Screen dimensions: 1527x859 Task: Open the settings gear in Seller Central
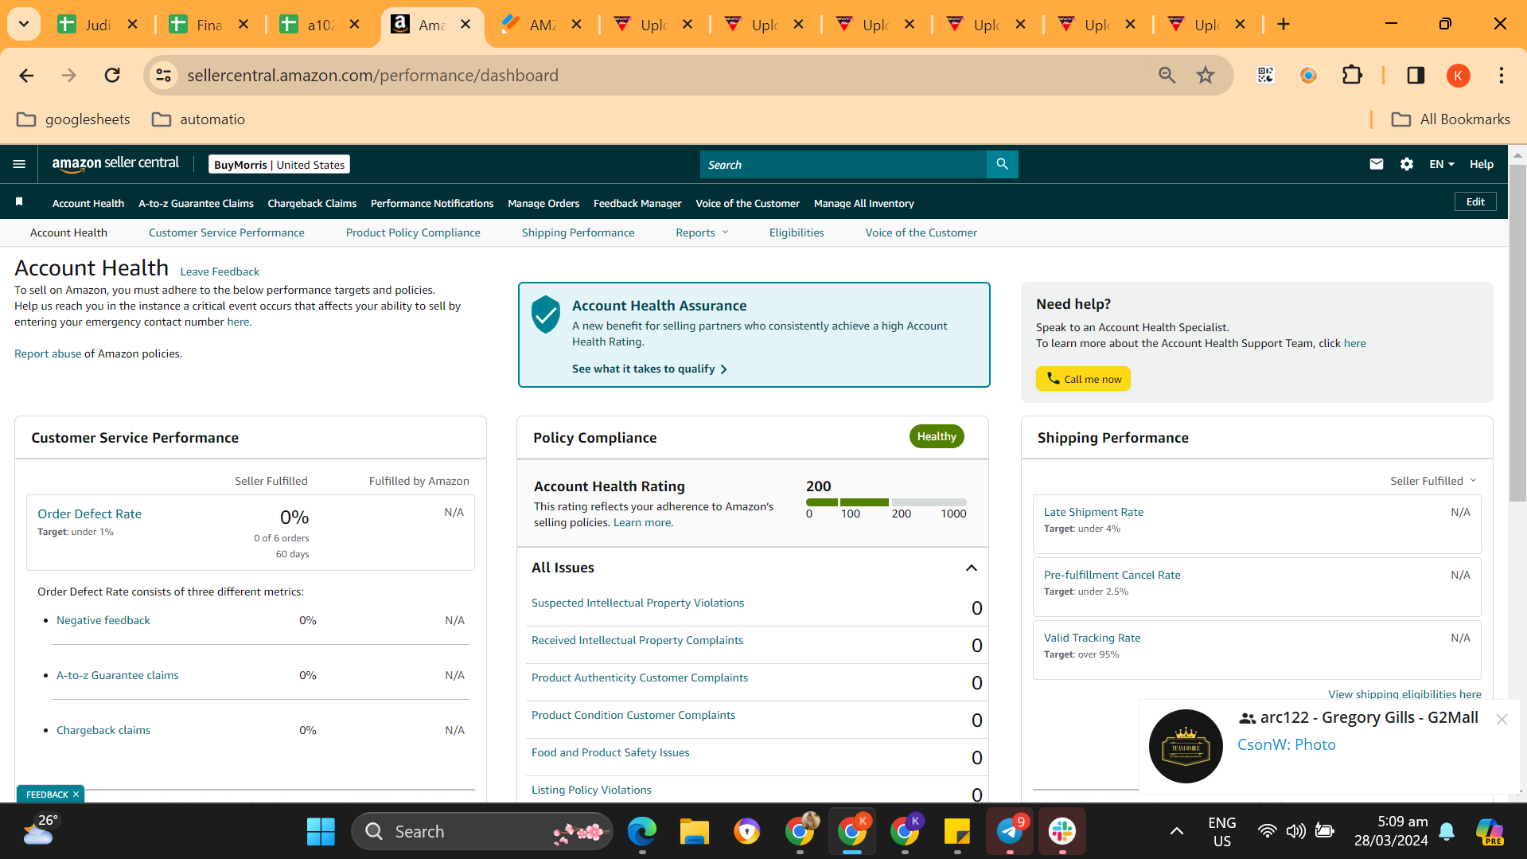click(1407, 164)
